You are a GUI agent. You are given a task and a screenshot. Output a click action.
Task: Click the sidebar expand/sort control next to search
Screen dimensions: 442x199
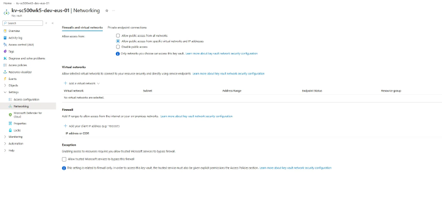pyautogui.click(x=46, y=23)
